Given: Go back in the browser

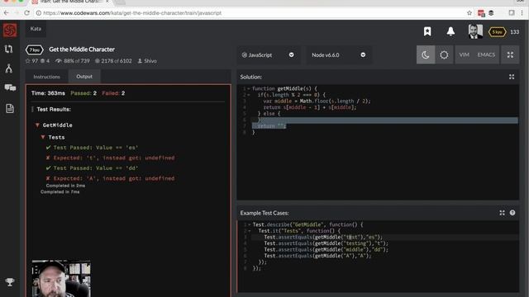Looking at the screenshot, I should [6, 13].
